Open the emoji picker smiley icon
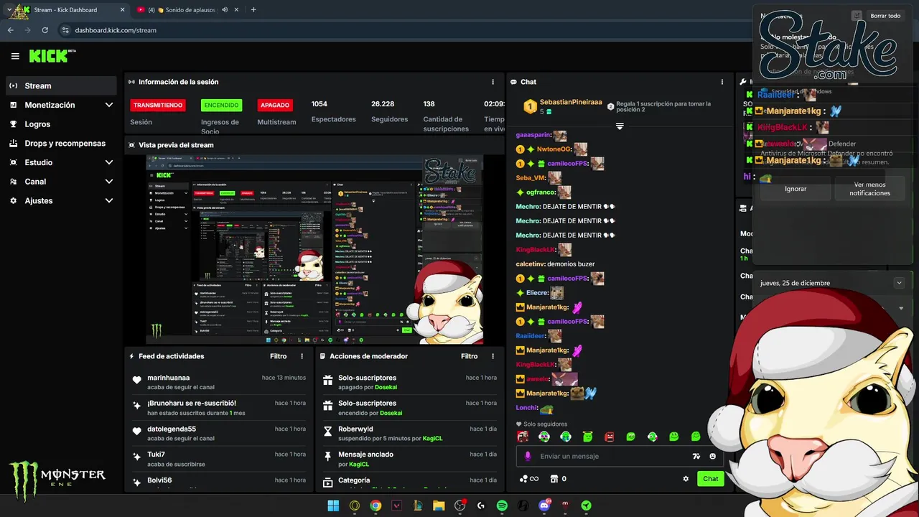The height and width of the screenshot is (517, 919). pyautogui.click(x=712, y=456)
